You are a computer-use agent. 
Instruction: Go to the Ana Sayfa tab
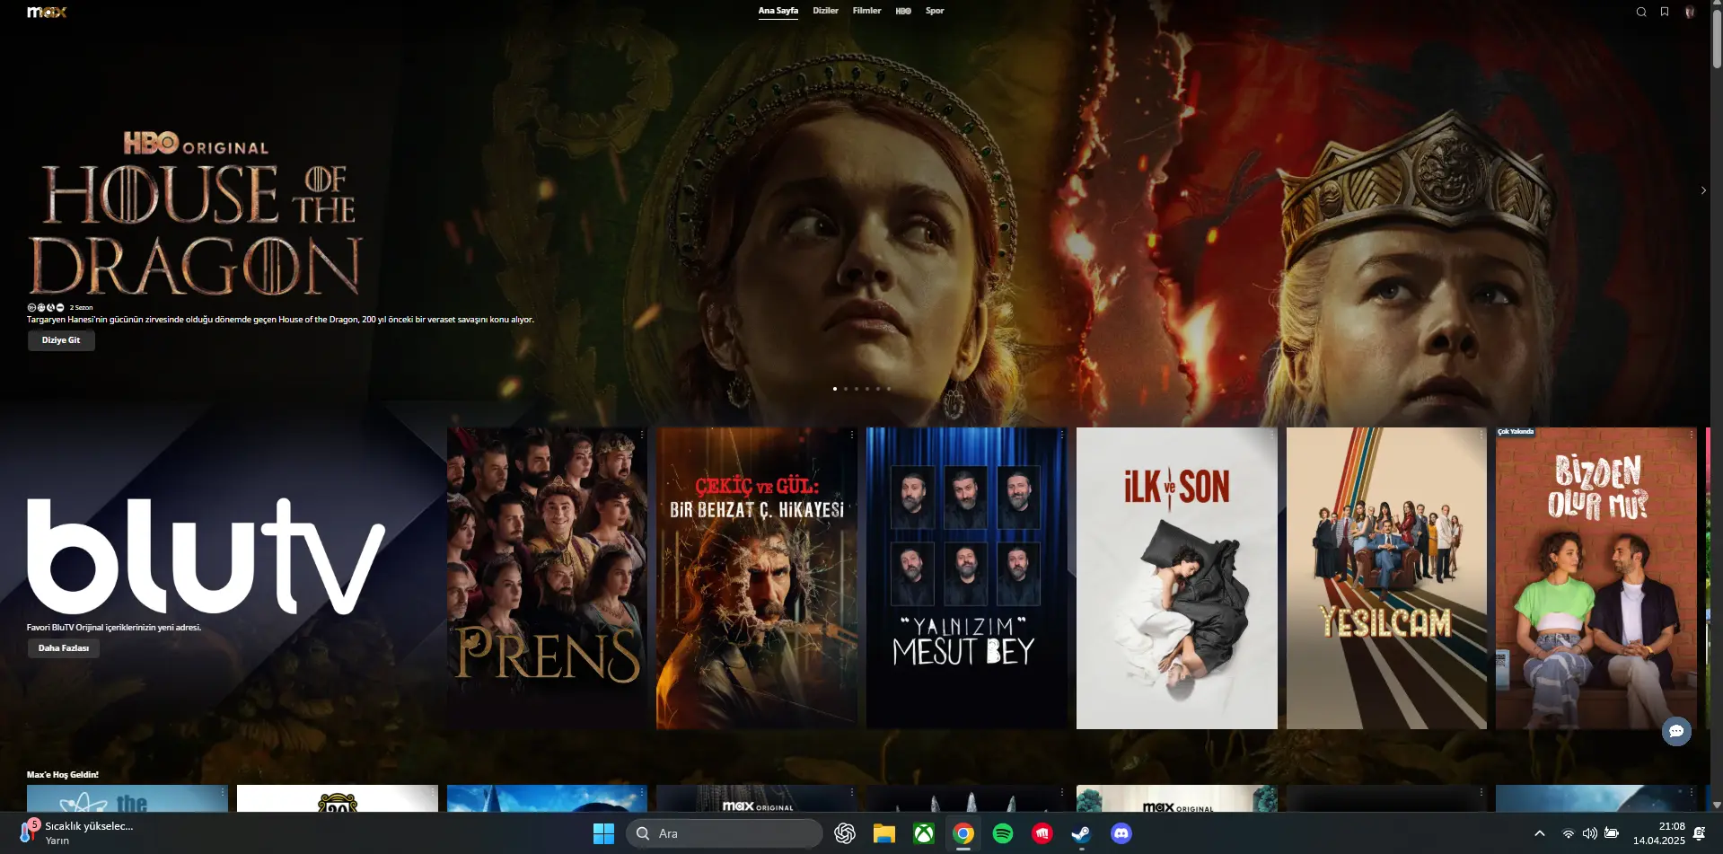[778, 11]
